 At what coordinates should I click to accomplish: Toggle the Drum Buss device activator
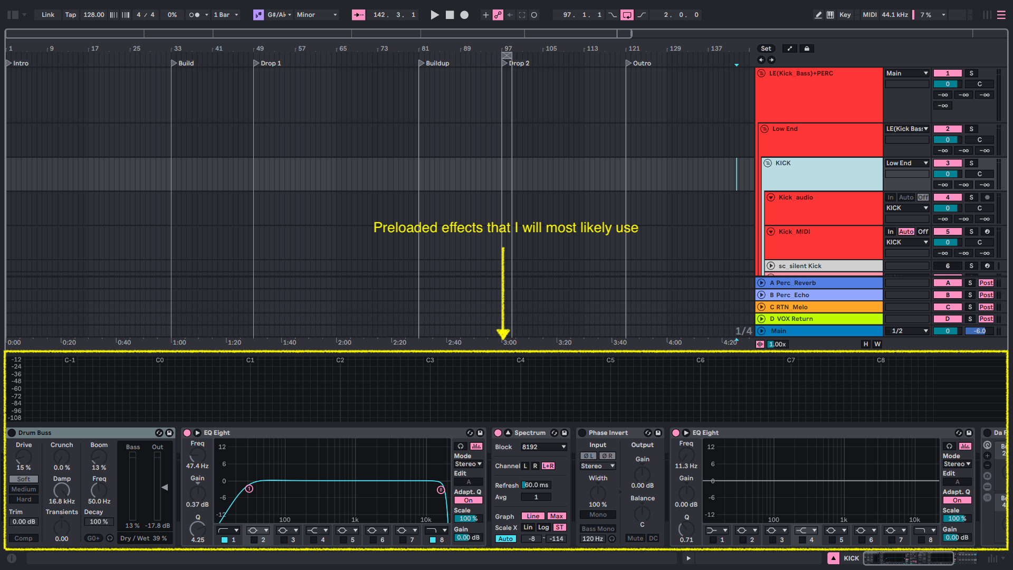[12, 433]
